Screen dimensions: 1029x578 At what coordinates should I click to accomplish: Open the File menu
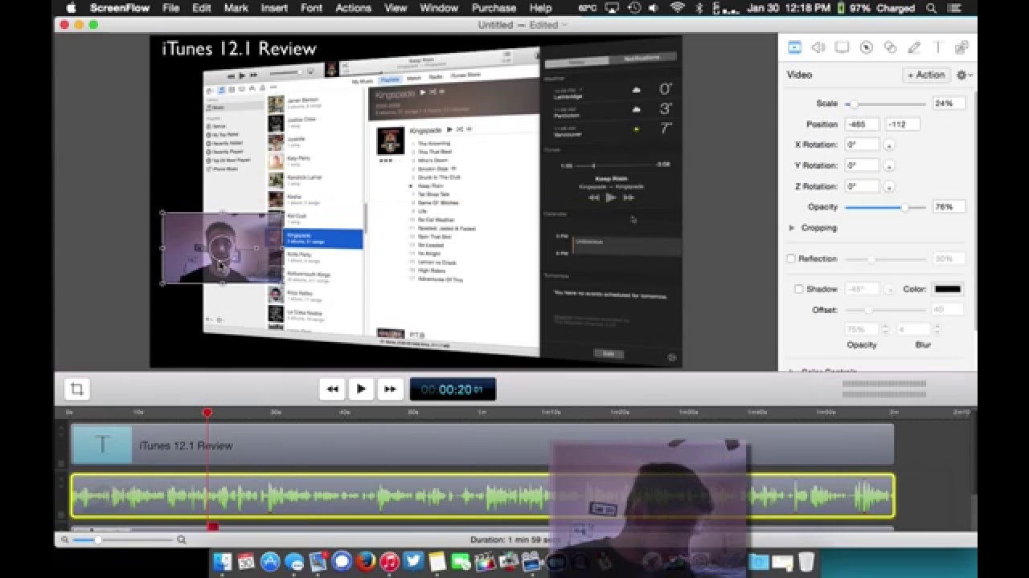click(x=170, y=8)
